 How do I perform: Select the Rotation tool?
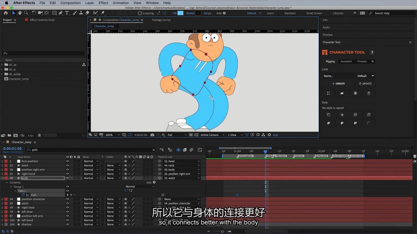coord(34,13)
